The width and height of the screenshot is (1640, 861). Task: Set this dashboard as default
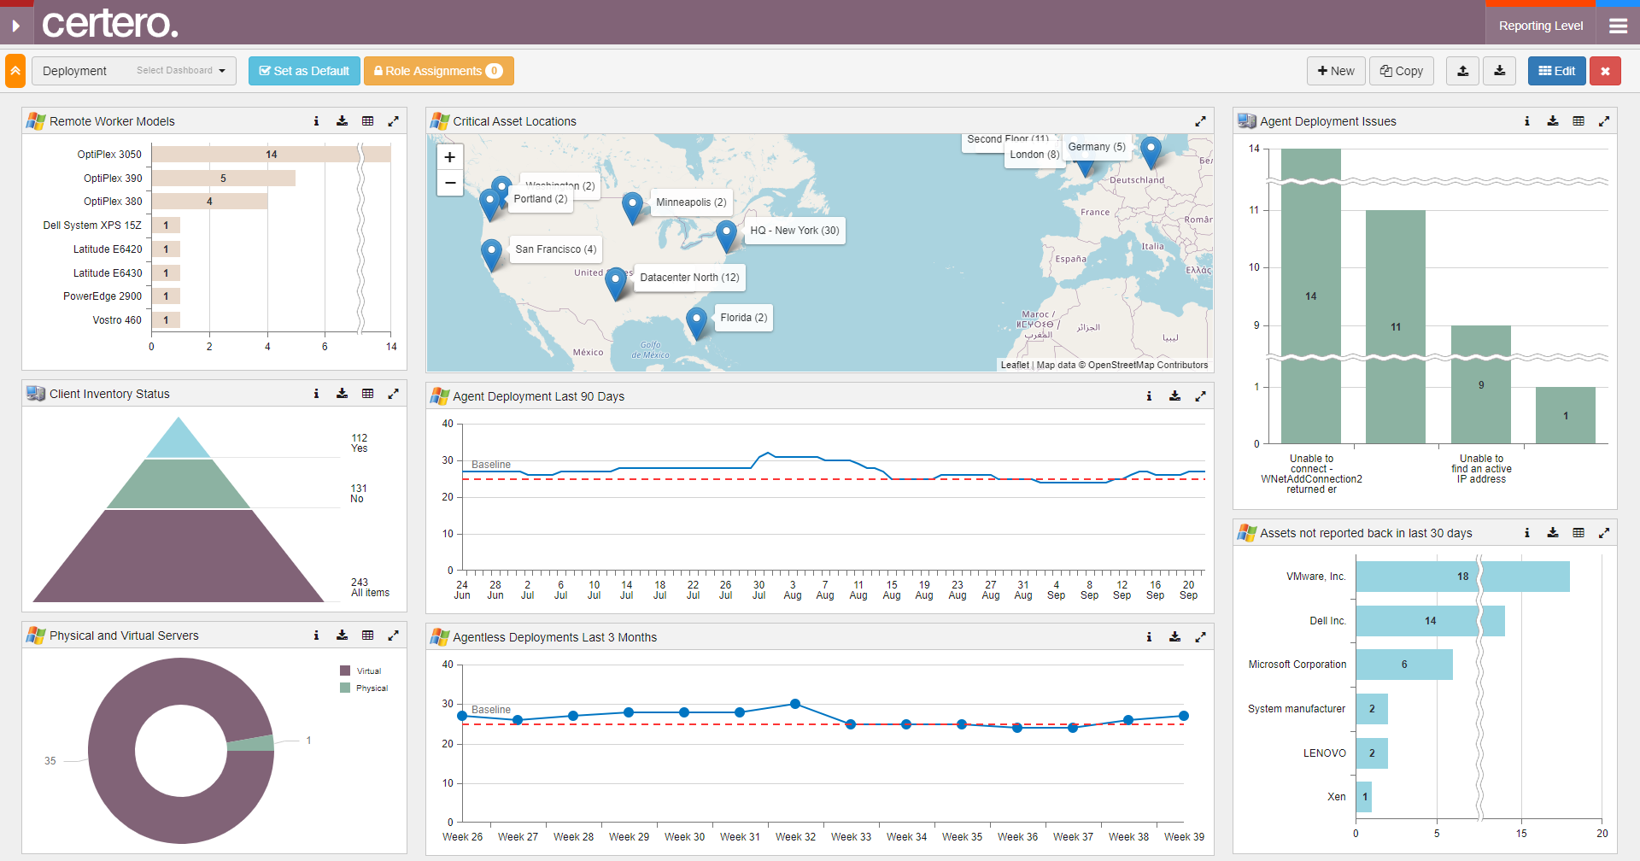(304, 71)
